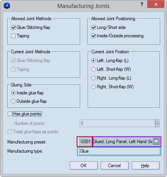Select Outside glue flap option
Screen dimensions: 167x177
click(13, 101)
